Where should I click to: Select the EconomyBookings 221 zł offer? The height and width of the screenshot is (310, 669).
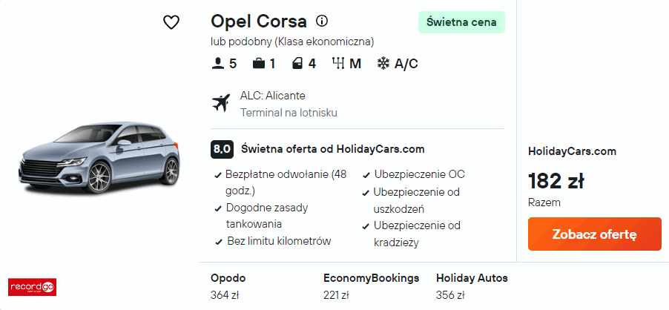(x=371, y=286)
